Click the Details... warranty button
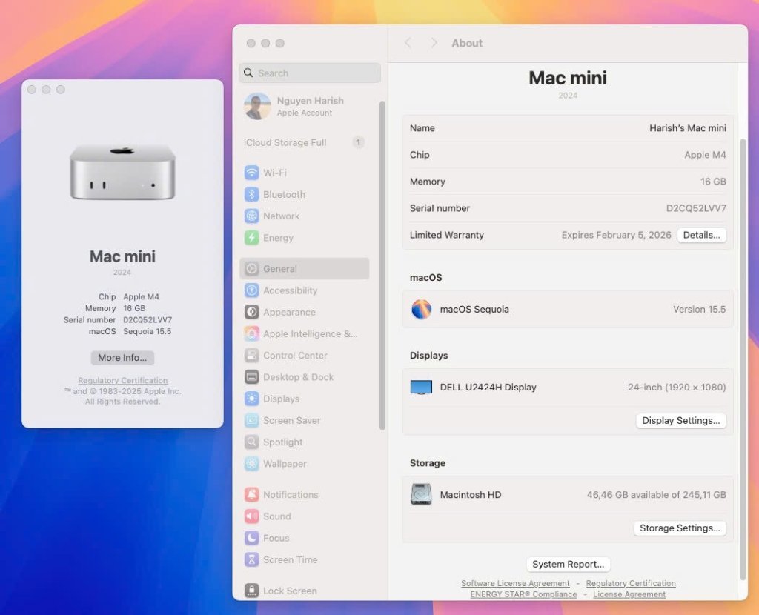 tap(701, 235)
